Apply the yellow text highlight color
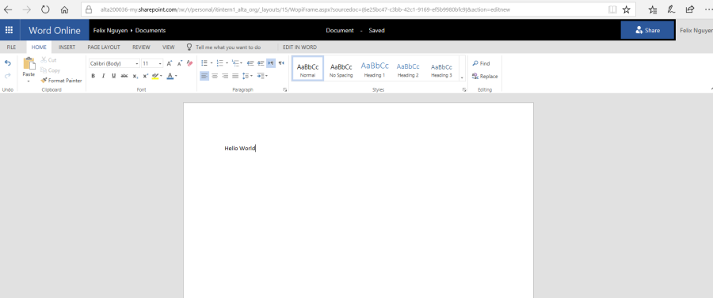The image size is (713, 298). coord(155,76)
